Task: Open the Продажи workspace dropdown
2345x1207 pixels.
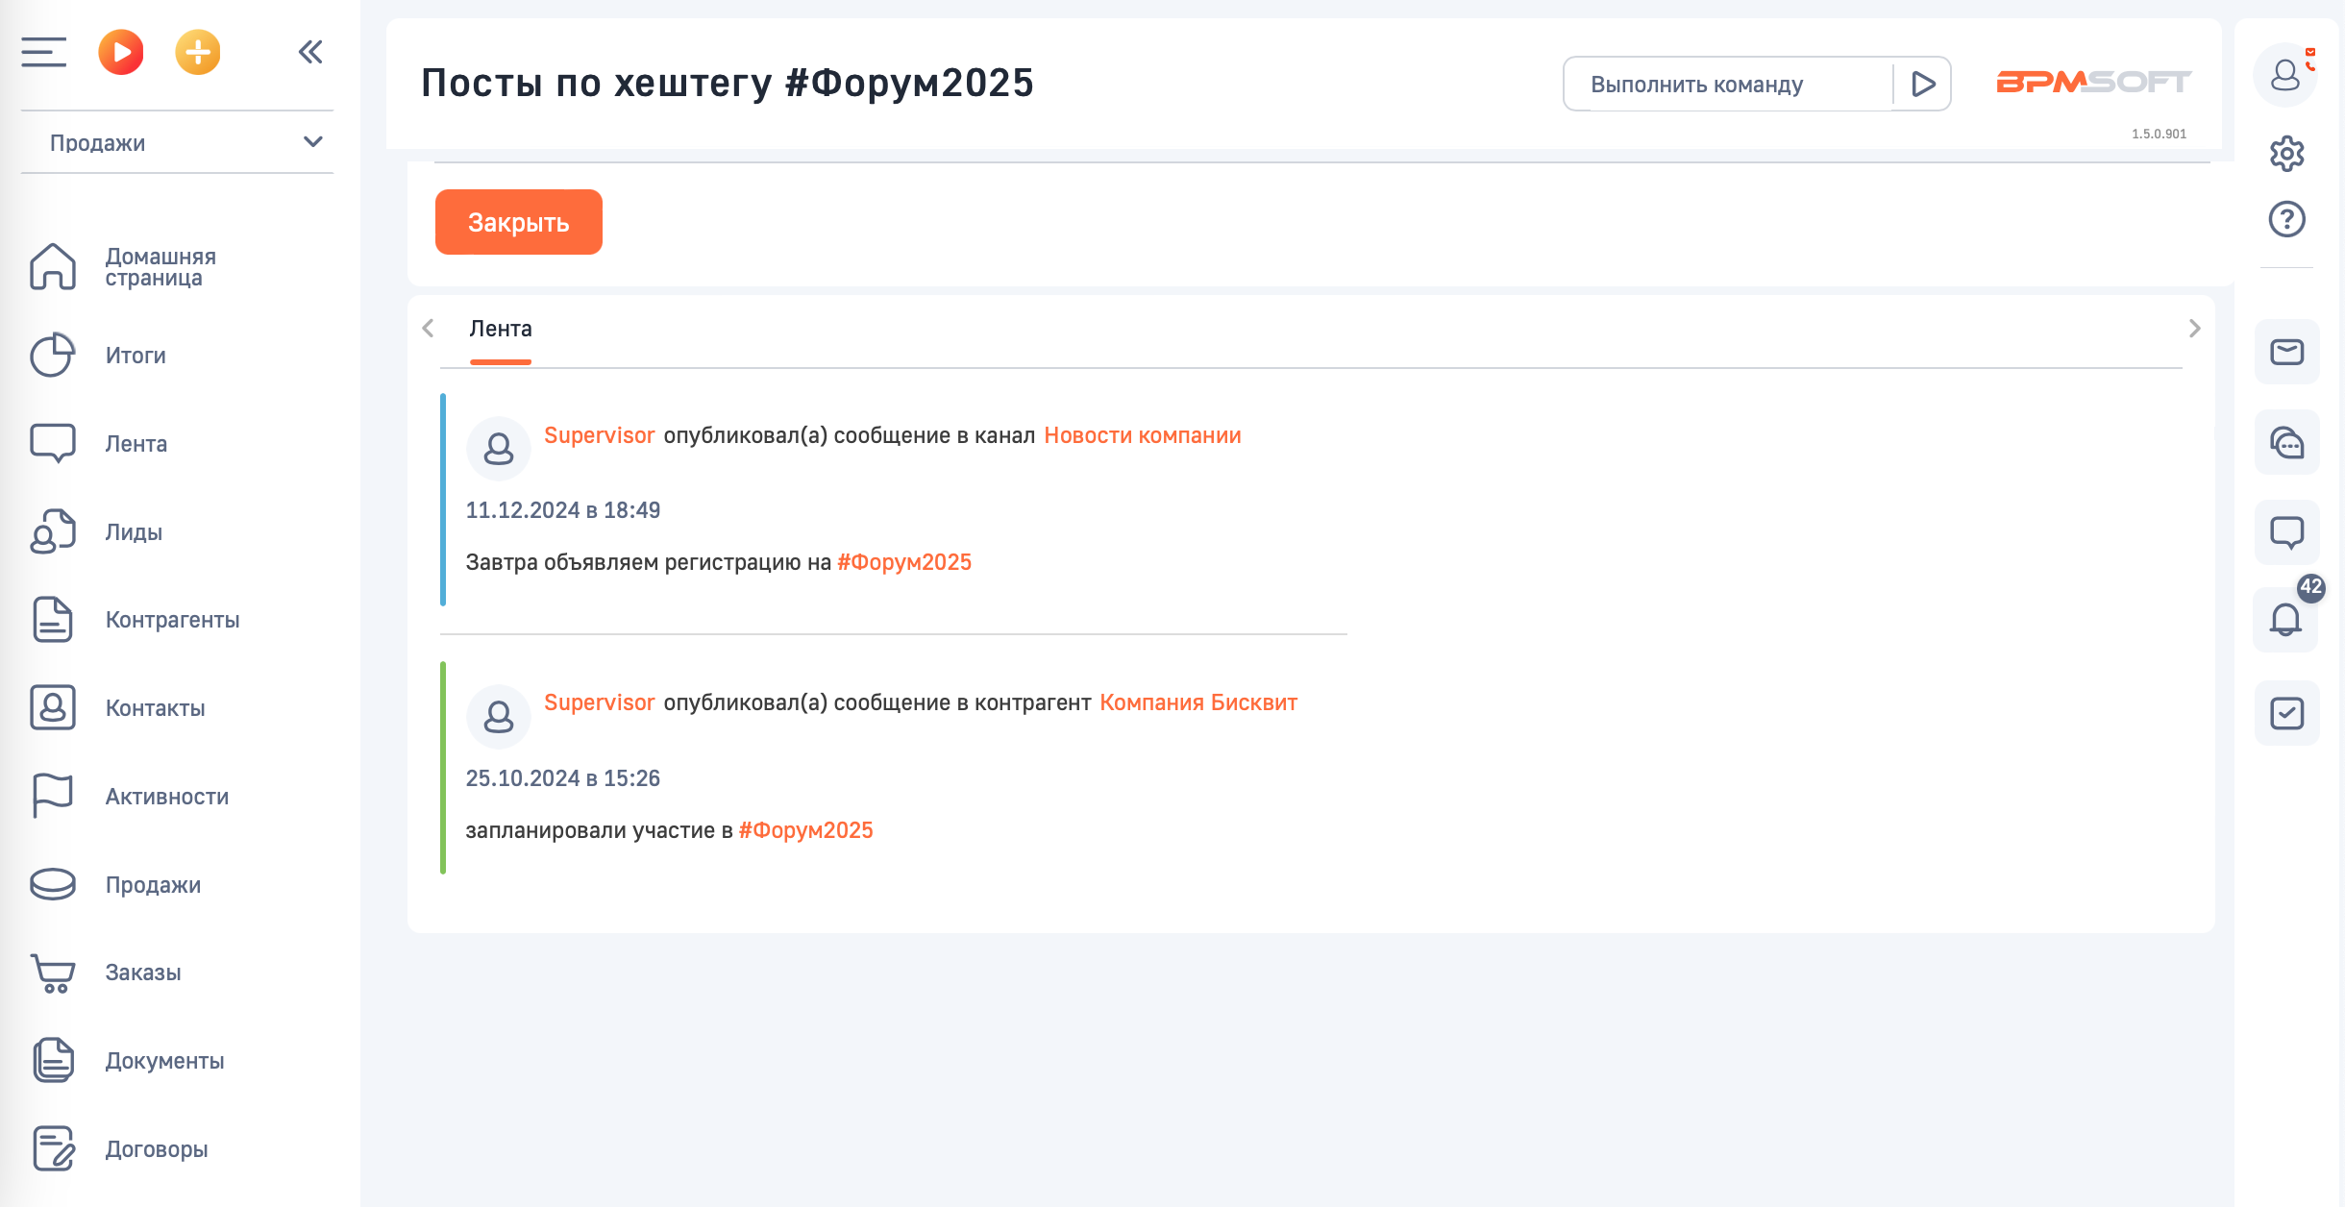Action: tap(177, 142)
